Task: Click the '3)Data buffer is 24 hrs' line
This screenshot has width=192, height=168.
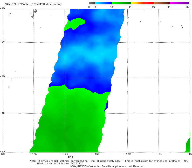Action: click(60, 164)
